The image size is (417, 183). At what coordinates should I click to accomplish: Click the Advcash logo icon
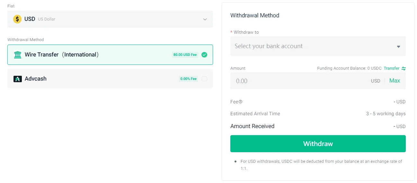18,79
